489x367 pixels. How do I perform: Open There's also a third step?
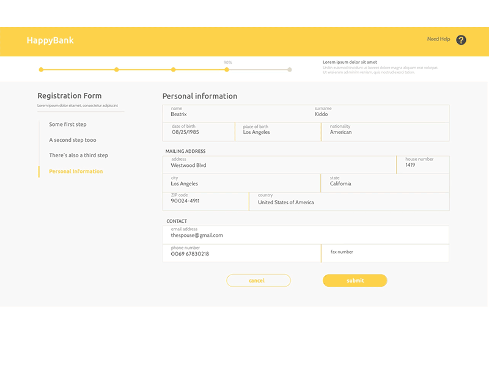(79, 155)
